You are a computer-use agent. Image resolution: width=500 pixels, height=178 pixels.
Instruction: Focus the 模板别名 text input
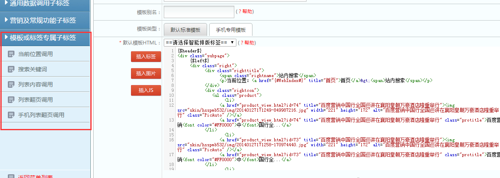(199, 12)
